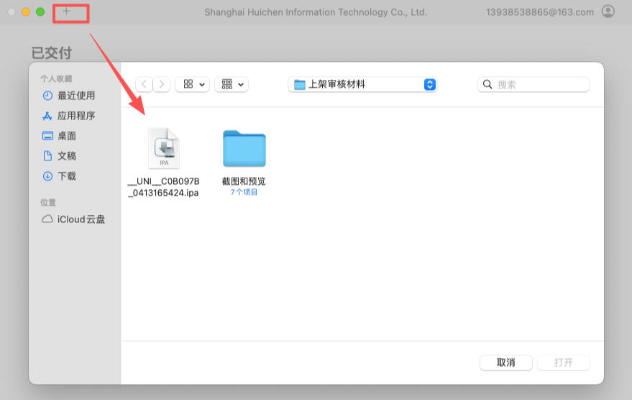Viewport: 632px width, 400px height.
Task: Open the icon view mode dropdown
Action: tap(193, 84)
